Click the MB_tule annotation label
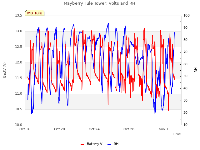The width and height of the screenshot is (200, 150). coord(35,13)
